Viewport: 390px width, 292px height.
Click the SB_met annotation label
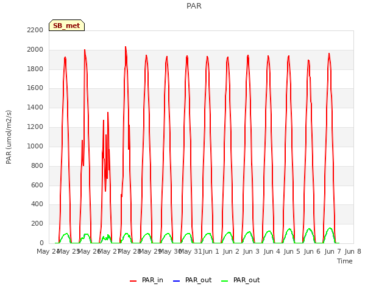point(66,26)
